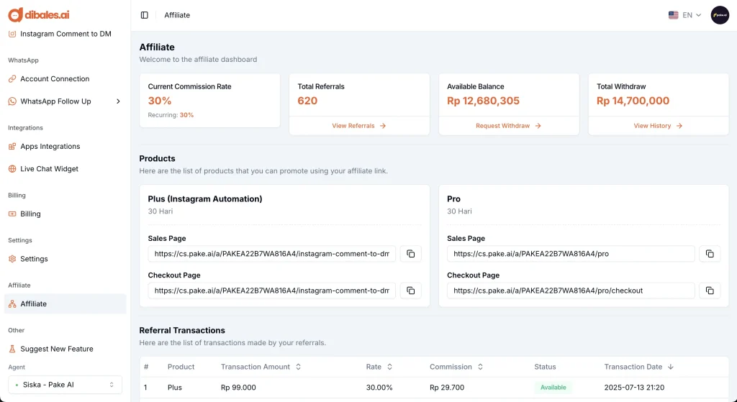The image size is (737, 402).
Task: Click the Pro Sales Page URL field
Action: coord(570,254)
